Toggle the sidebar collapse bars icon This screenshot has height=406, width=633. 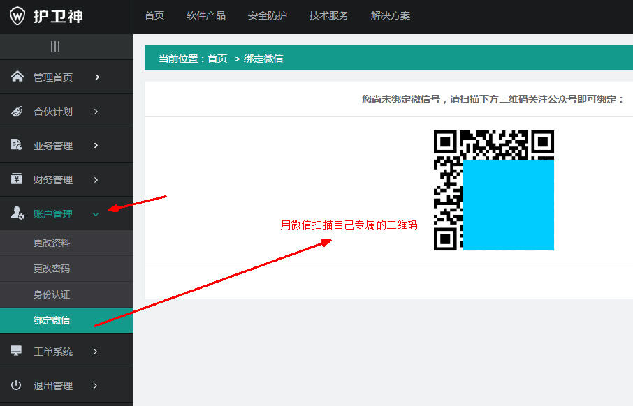[x=55, y=47]
